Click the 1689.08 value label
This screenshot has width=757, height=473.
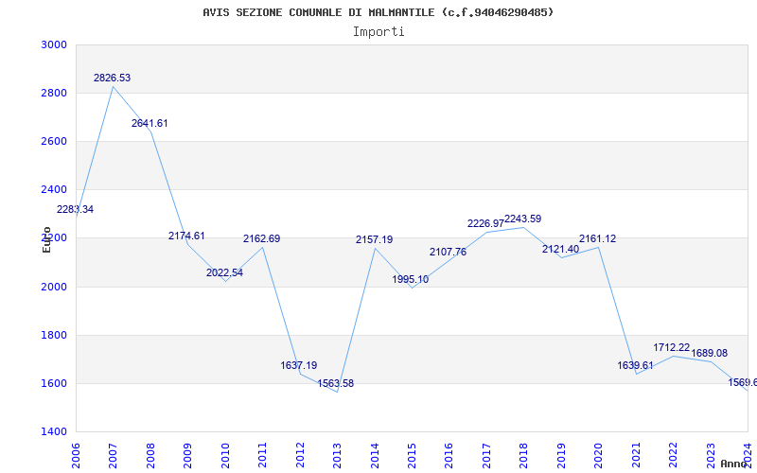click(x=709, y=353)
